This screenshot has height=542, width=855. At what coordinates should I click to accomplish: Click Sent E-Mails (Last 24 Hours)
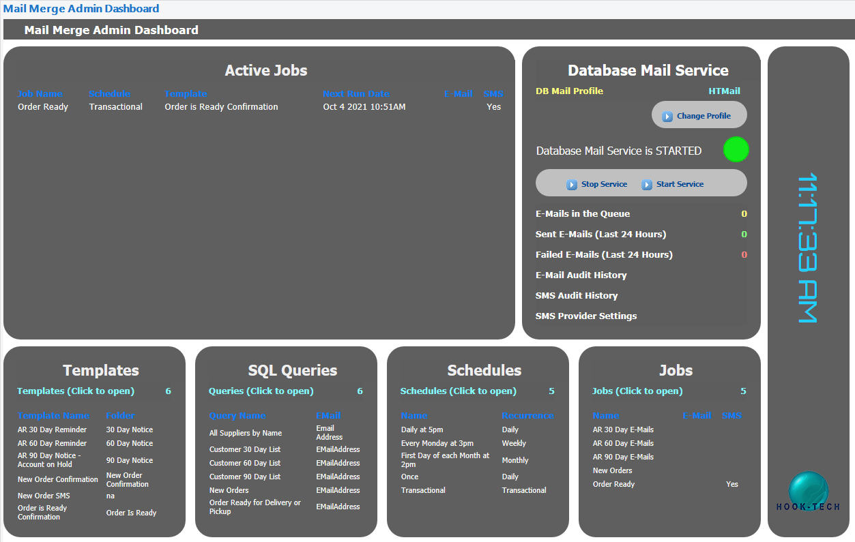[x=600, y=235]
